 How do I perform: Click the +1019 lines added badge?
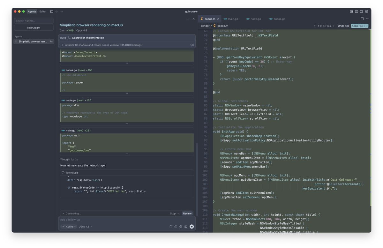click(70, 31)
